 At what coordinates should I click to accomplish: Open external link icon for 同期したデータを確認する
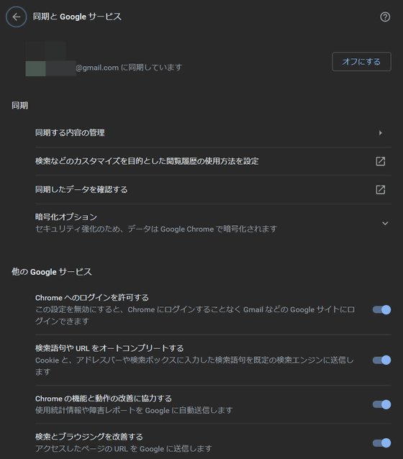pyautogui.click(x=380, y=190)
